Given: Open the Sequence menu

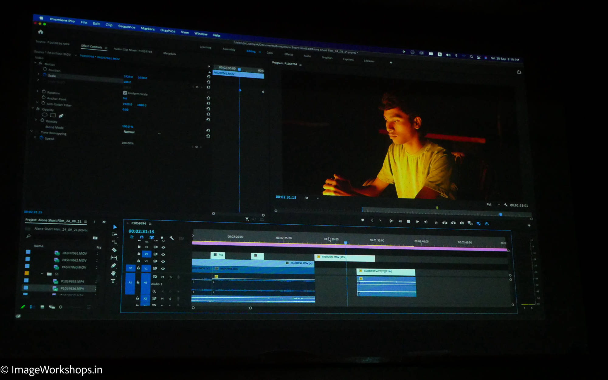Looking at the screenshot, I should click(x=126, y=27).
